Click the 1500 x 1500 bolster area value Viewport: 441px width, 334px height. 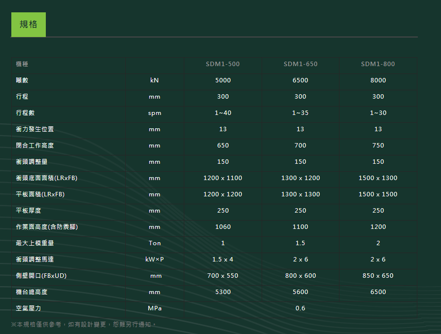[x=378, y=194]
